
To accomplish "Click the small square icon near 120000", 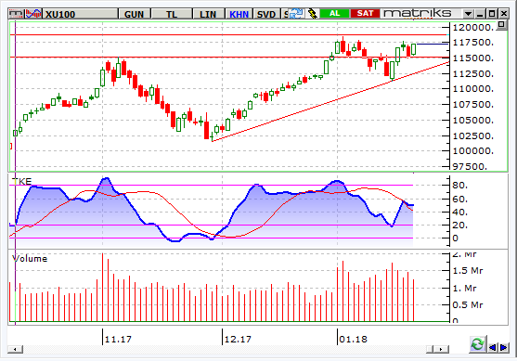I will (x=501, y=25).
